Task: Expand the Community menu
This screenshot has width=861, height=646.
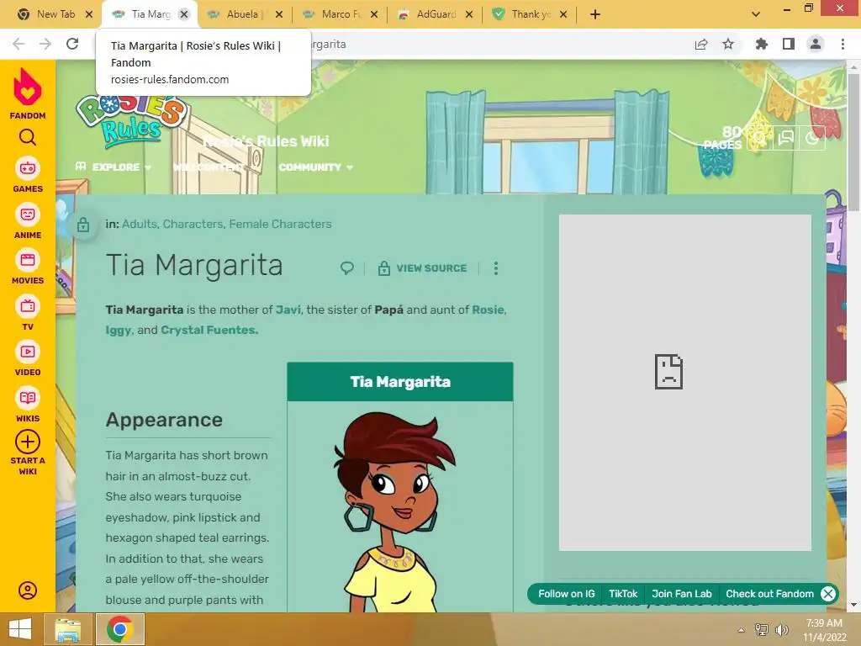Action: coord(316,167)
